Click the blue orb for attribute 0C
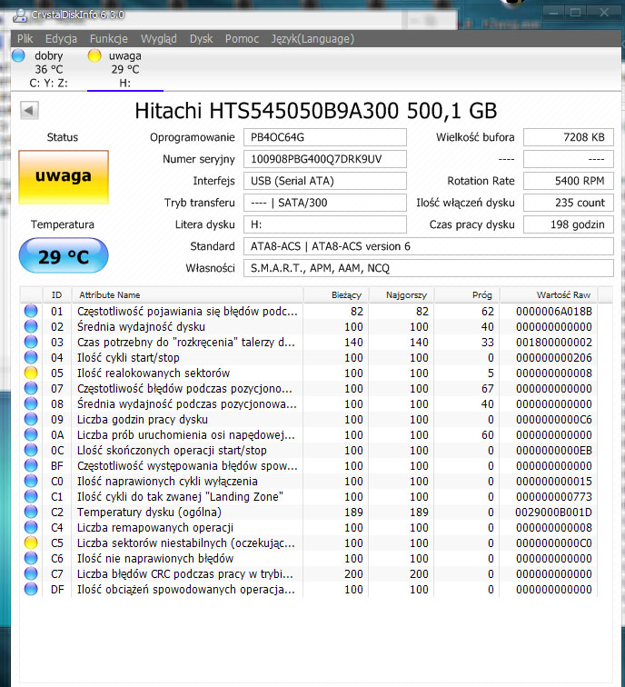 click(x=31, y=450)
